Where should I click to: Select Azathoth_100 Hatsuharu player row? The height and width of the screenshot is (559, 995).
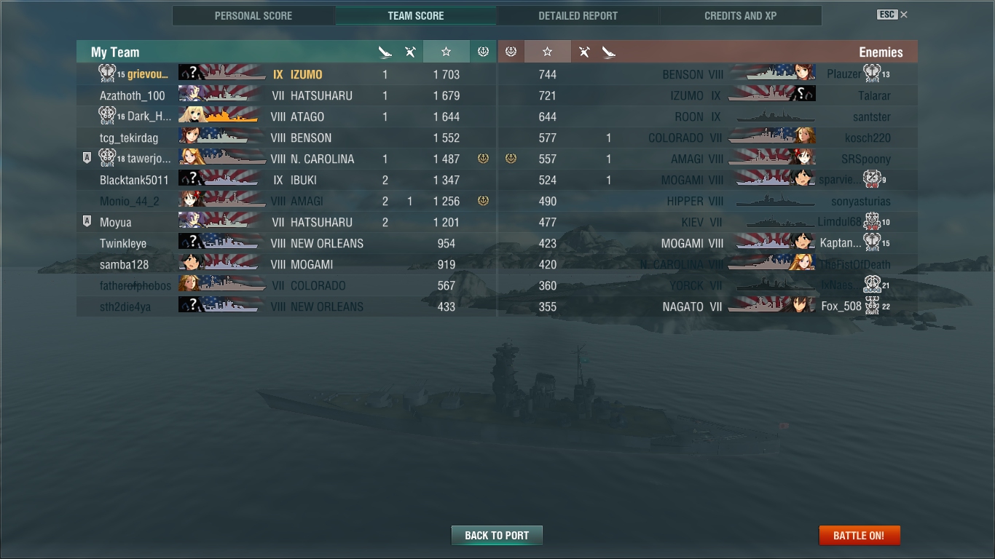pyautogui.click(x=286, y=95)
